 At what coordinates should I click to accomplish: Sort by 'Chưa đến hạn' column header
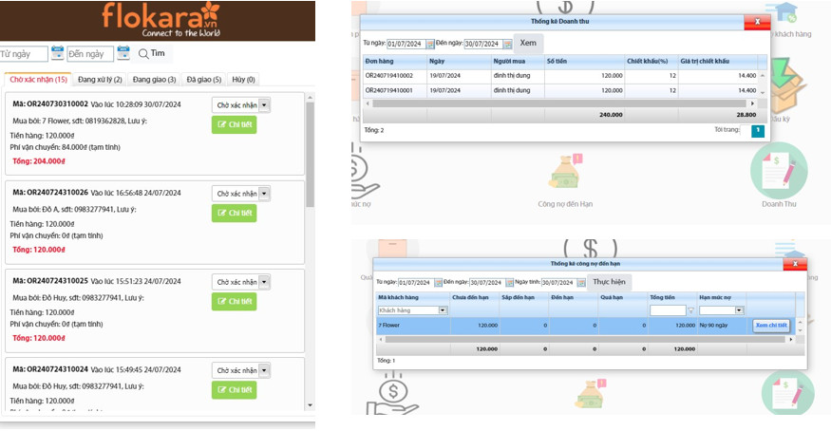pos(475,297)
